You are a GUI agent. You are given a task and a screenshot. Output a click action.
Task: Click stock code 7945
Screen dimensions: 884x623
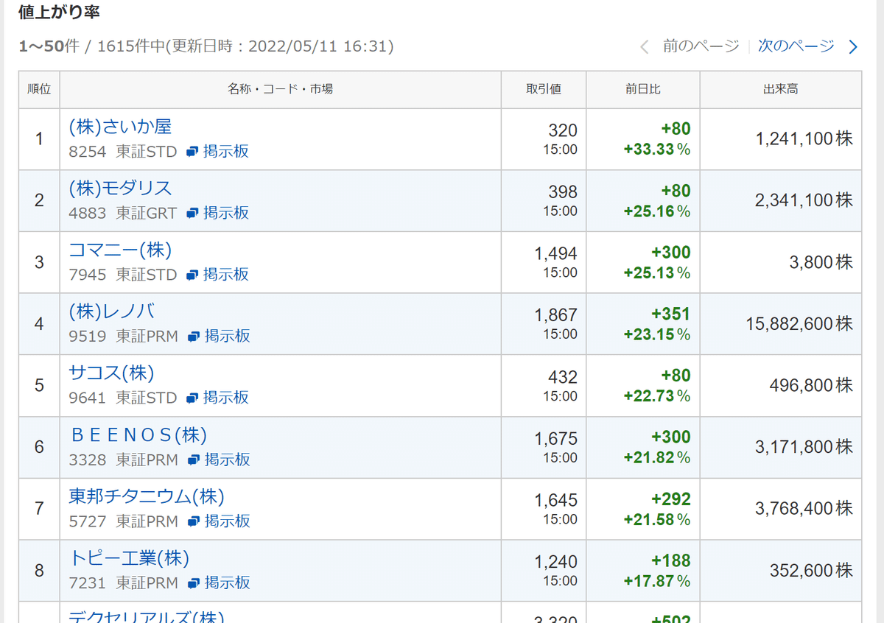pyautogui.click(x=88, y=275)
